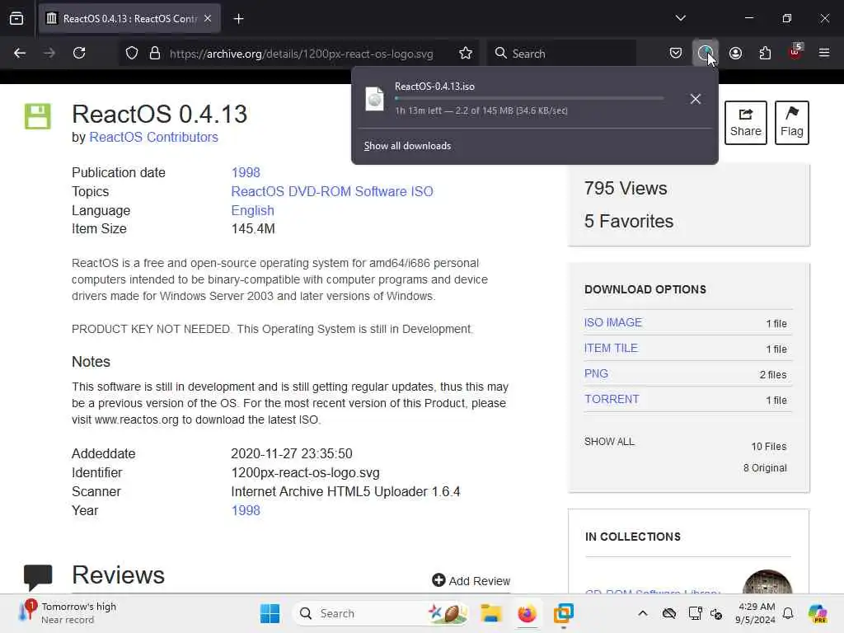Open Firefox tab list view icon
The height and width of the screenshot is (633, 844).
pos(16,19)
